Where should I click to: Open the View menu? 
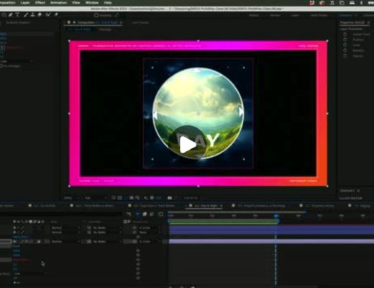[76, 3]
